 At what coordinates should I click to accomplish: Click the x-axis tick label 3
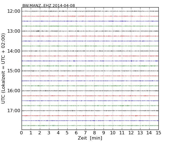(49, 133)
